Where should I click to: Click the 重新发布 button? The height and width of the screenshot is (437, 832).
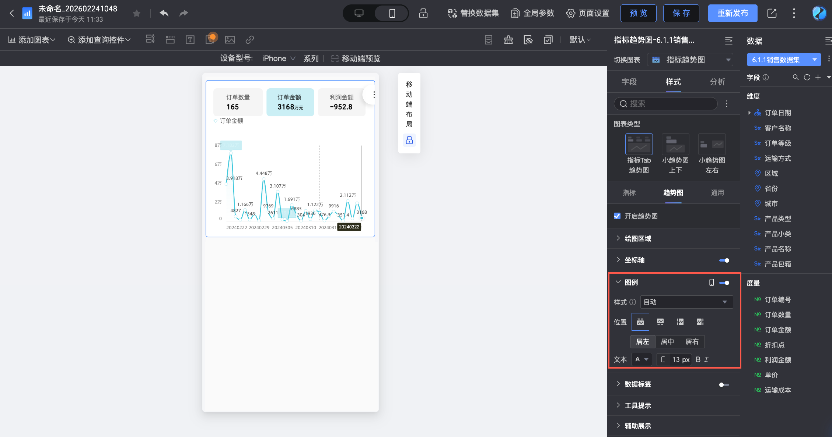(733, 13)
